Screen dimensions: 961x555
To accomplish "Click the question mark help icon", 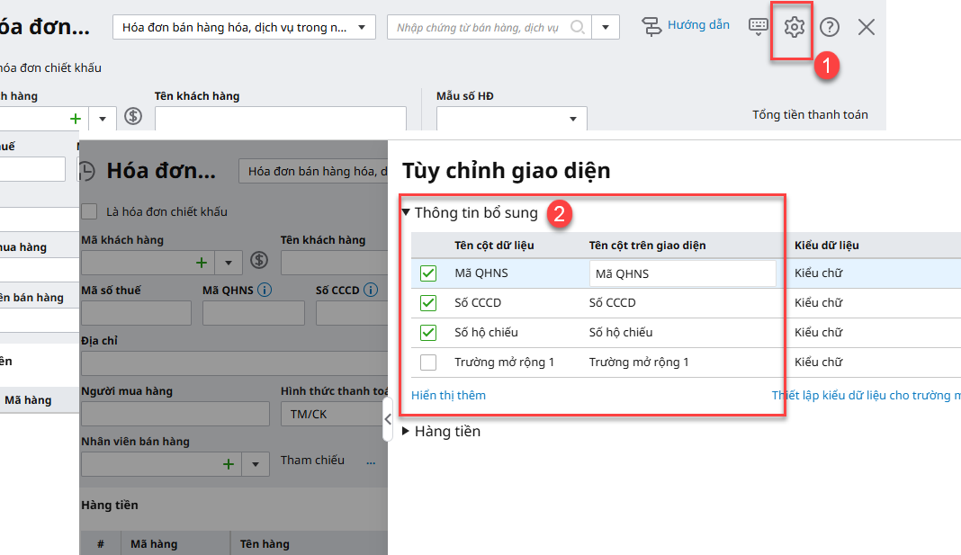I will [x=830, y=27].
